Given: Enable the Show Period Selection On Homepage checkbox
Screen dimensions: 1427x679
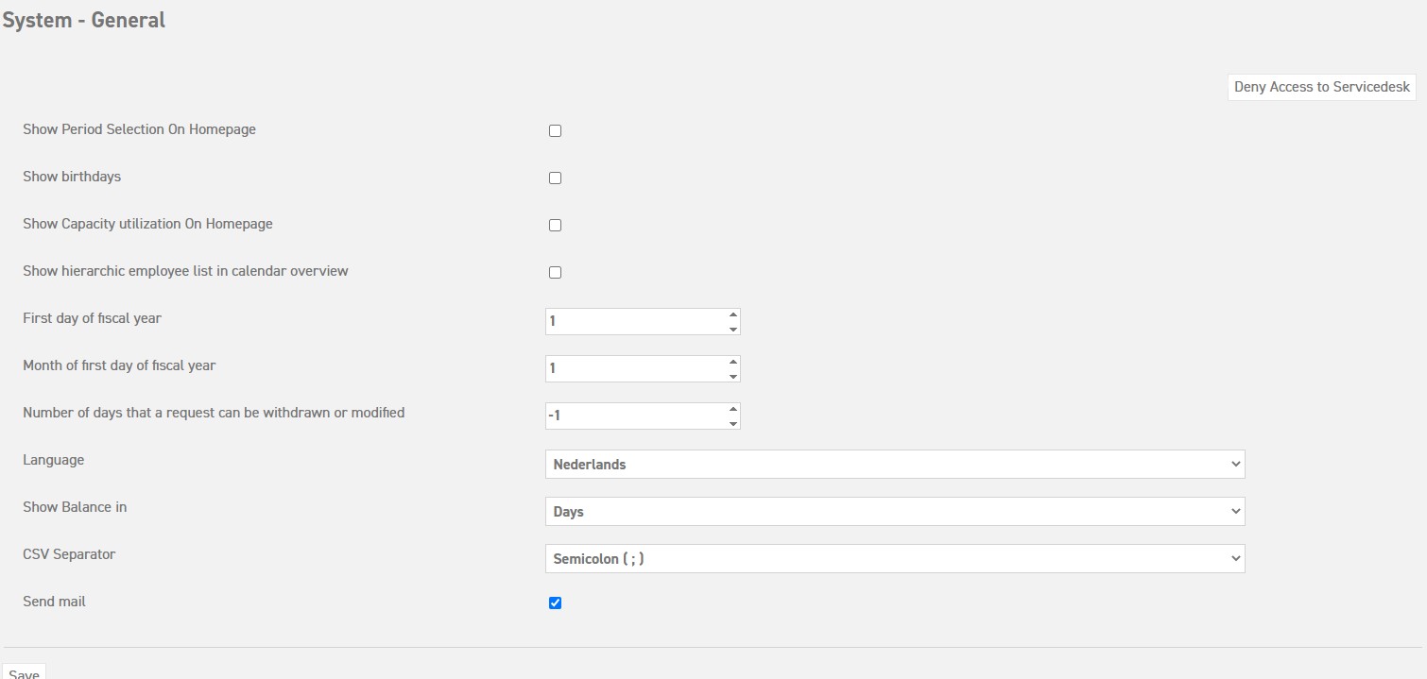Looking at the screenshot, I should (x=555, y=129).
